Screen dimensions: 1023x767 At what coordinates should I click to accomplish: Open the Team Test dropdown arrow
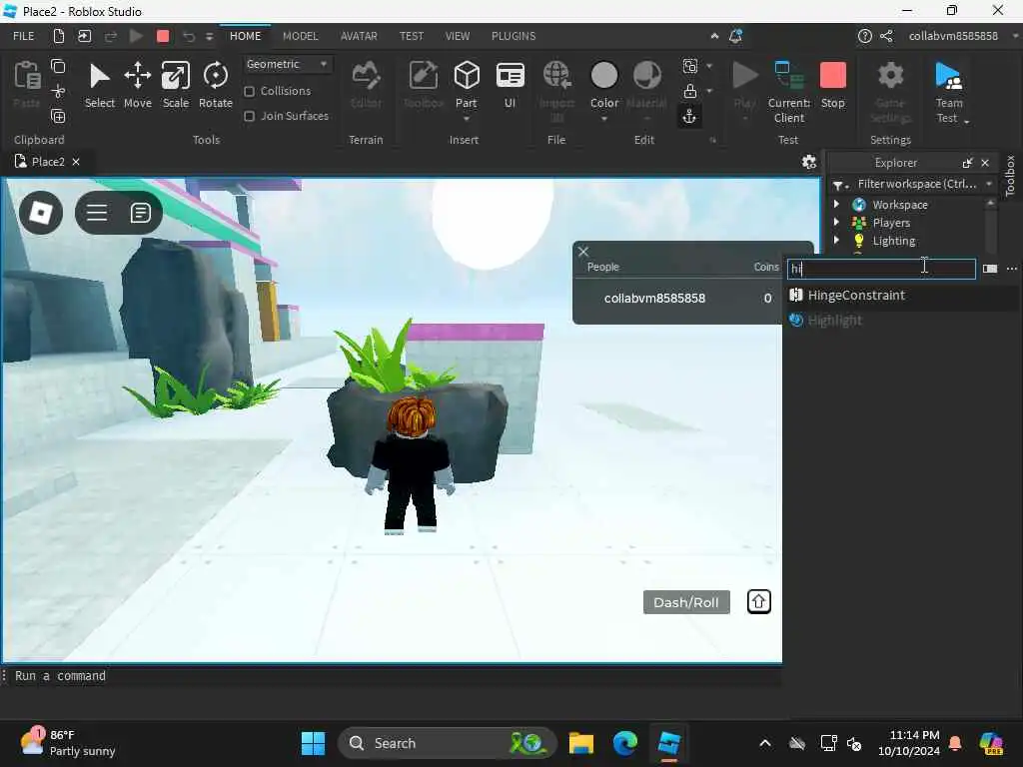[966, 121]
